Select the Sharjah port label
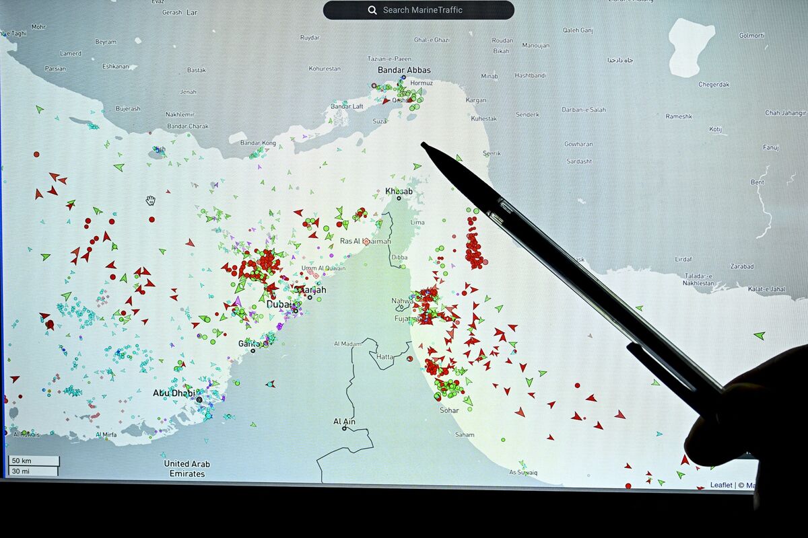 311,290
